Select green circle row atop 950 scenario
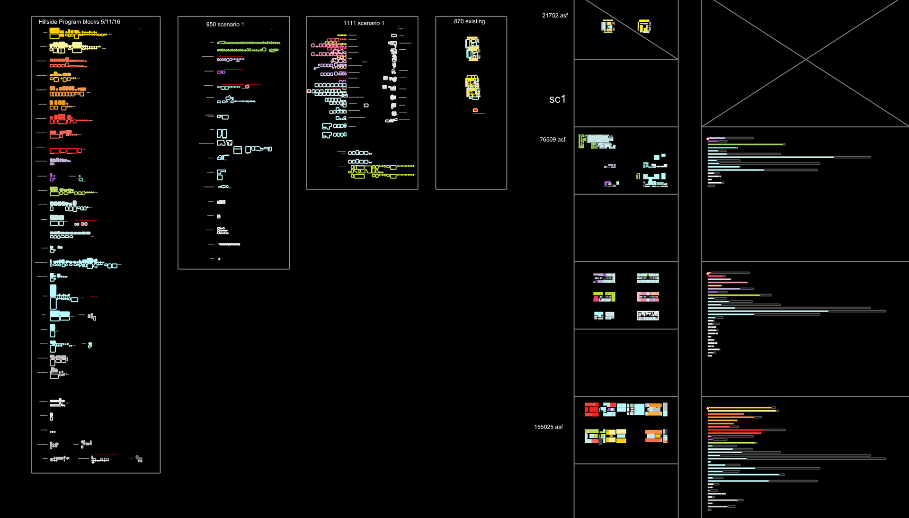Viewport: 909px width, 518px height. click(x=249, y=43)
